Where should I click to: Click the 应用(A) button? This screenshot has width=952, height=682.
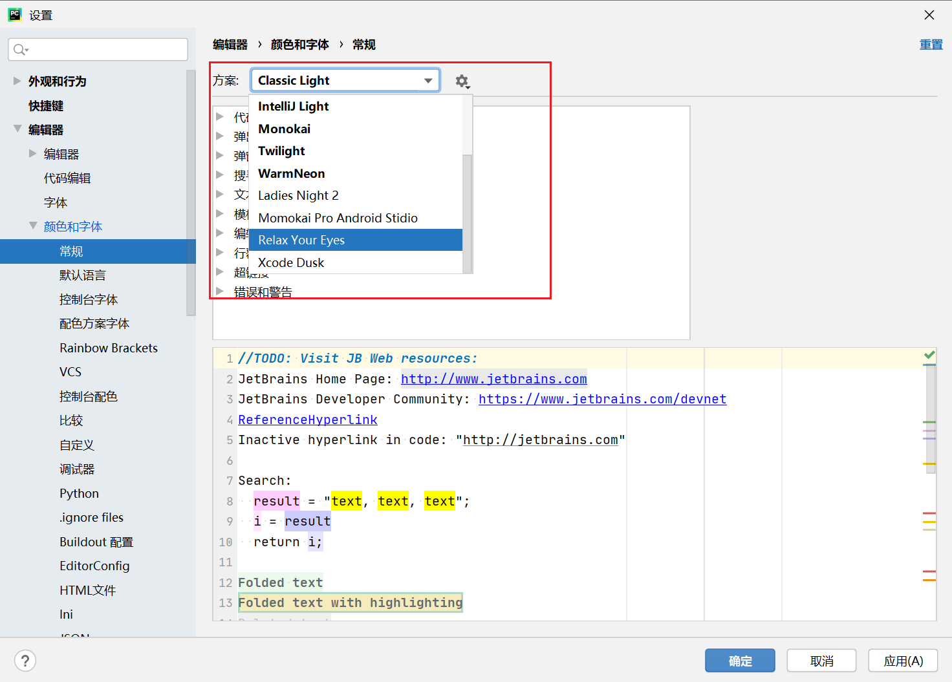point(903,661)
